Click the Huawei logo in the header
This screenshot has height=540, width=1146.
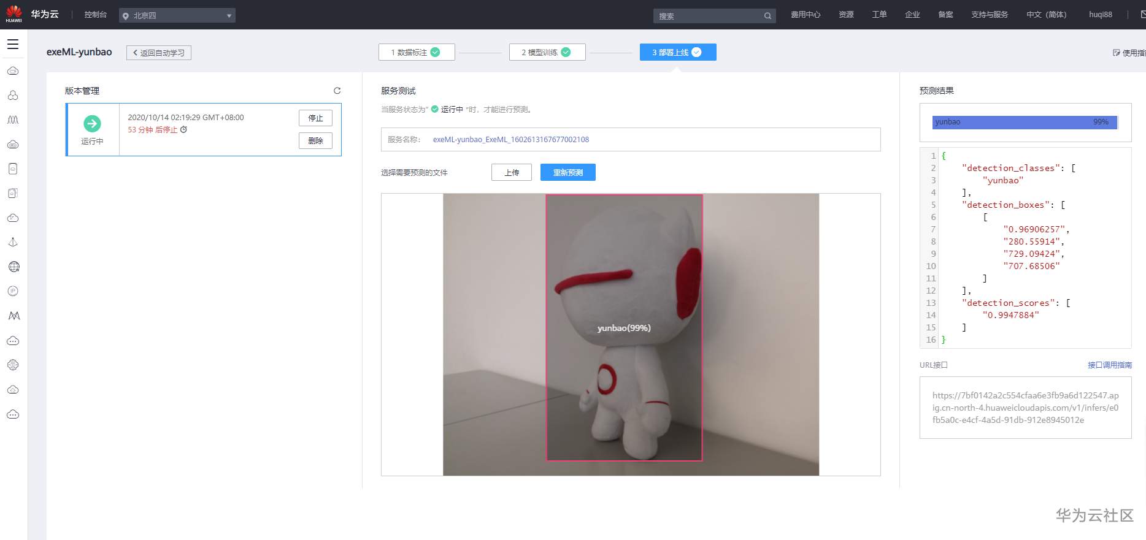(13, 14)
